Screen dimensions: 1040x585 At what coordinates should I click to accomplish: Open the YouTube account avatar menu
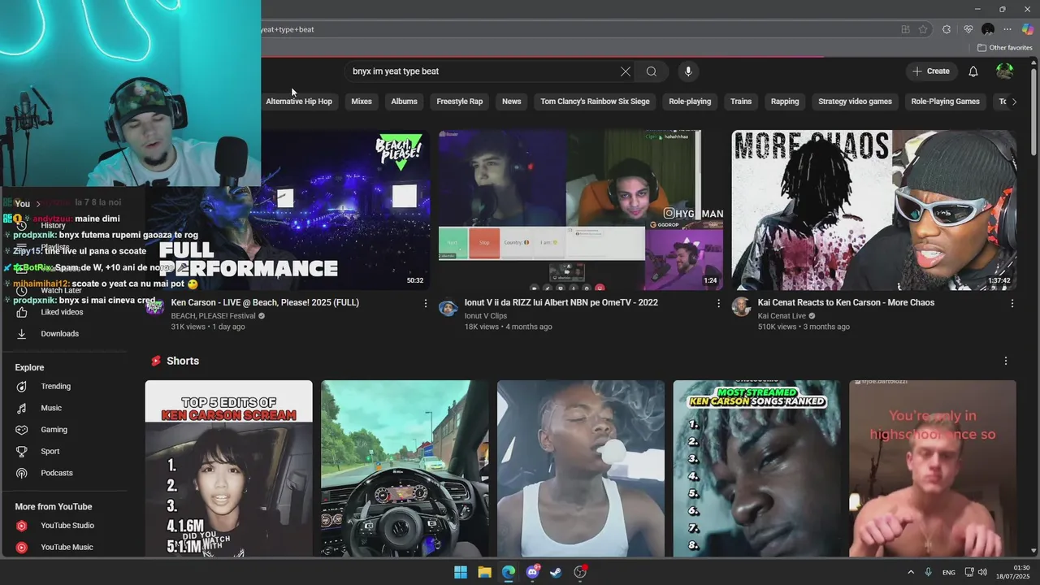coord(1005,71)
